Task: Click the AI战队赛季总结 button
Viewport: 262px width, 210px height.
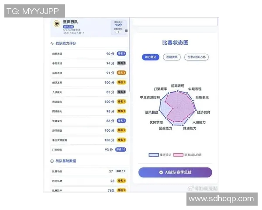Action: pyautogui.click(x=175, y=172)
